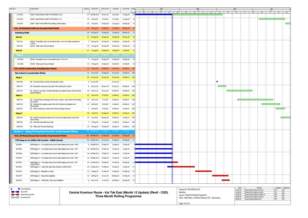Viewport: 308px width, 218px height.
Task: Click the green bar for activity 6B-5714
Action: click(222, 86)
